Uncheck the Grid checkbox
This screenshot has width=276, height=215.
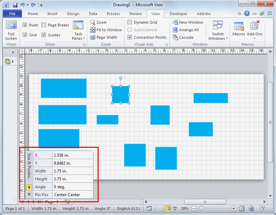point(25,35)
